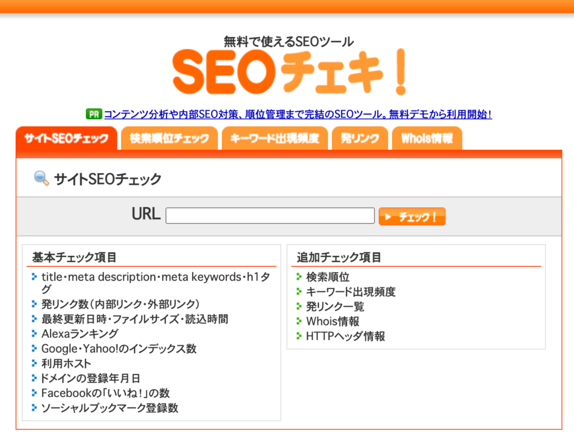Open the キーワード出現頻度 tab
The image size is (574, 443).
tap(275, 138)
